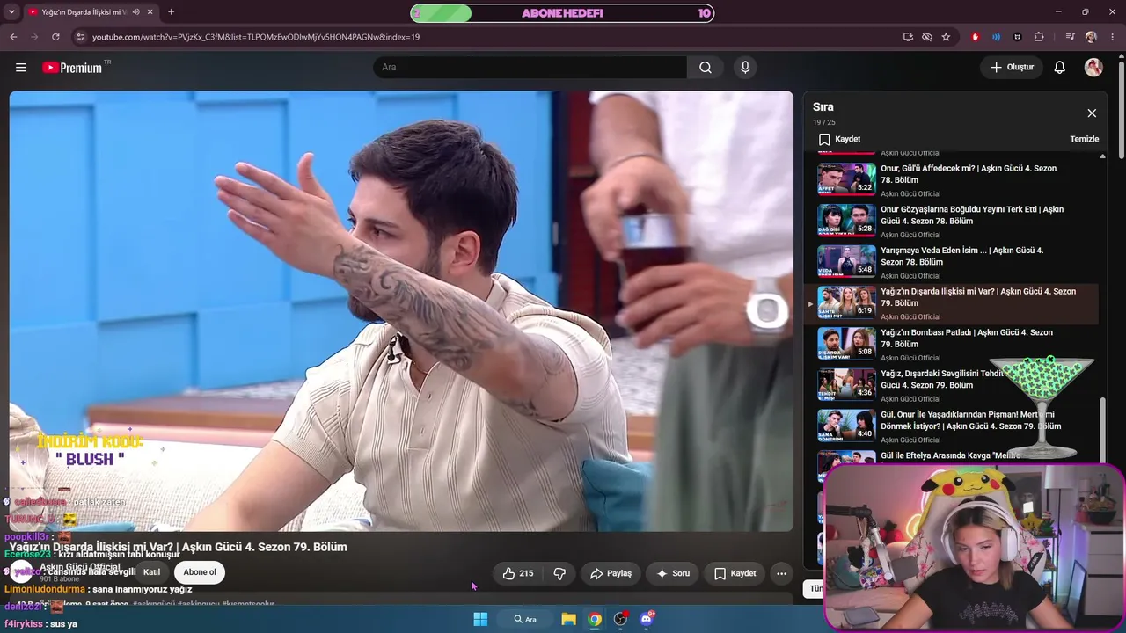Play 'Yağız'ın Bombası Patladı' queue video
Viewport: 1126px width, 633px height.
(x=951, y=345)
